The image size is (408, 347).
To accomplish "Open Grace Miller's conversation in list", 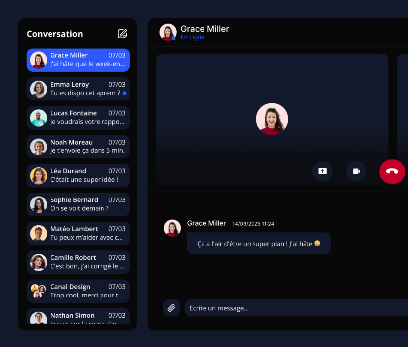I will click(x=78, y=60).
